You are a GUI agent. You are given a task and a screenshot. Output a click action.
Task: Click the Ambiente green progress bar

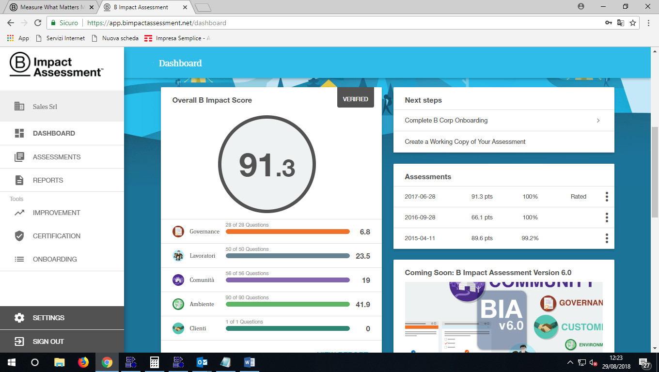[287, 304]
